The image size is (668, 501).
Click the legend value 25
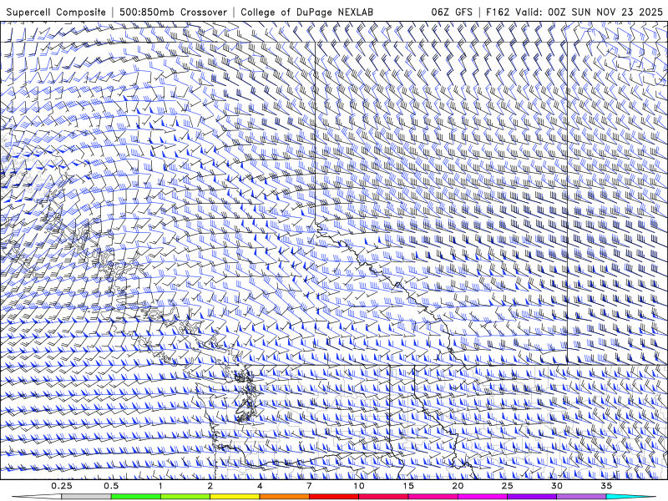[x=507, y=486]
